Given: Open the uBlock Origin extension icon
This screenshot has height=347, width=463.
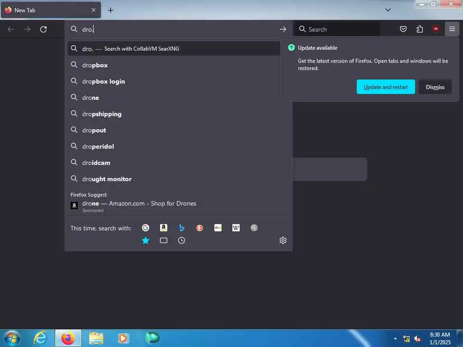Looking at the screenshot, I should pyautogui.click(x=436, y=29).
